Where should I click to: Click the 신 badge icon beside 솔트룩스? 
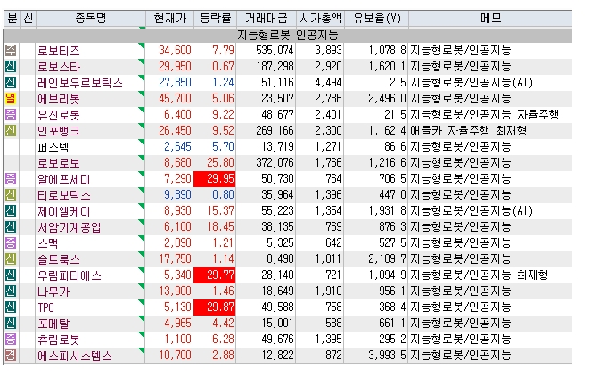(x=11, y=259)
